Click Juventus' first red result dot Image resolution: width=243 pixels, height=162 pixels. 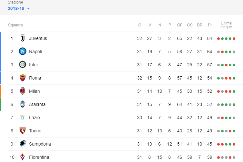coord(218,39)
